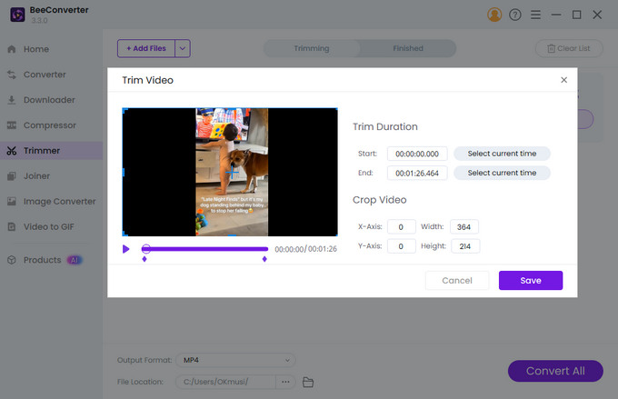Click the BeeConverter logo icon

(17, 15)
